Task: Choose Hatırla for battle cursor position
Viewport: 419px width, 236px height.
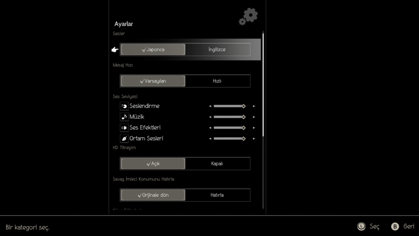Action: 217,195
